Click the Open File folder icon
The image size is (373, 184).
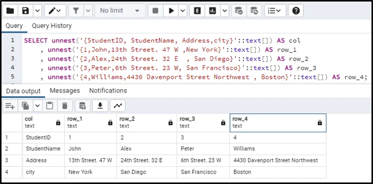pyautogui.click(x=10, y=11)
